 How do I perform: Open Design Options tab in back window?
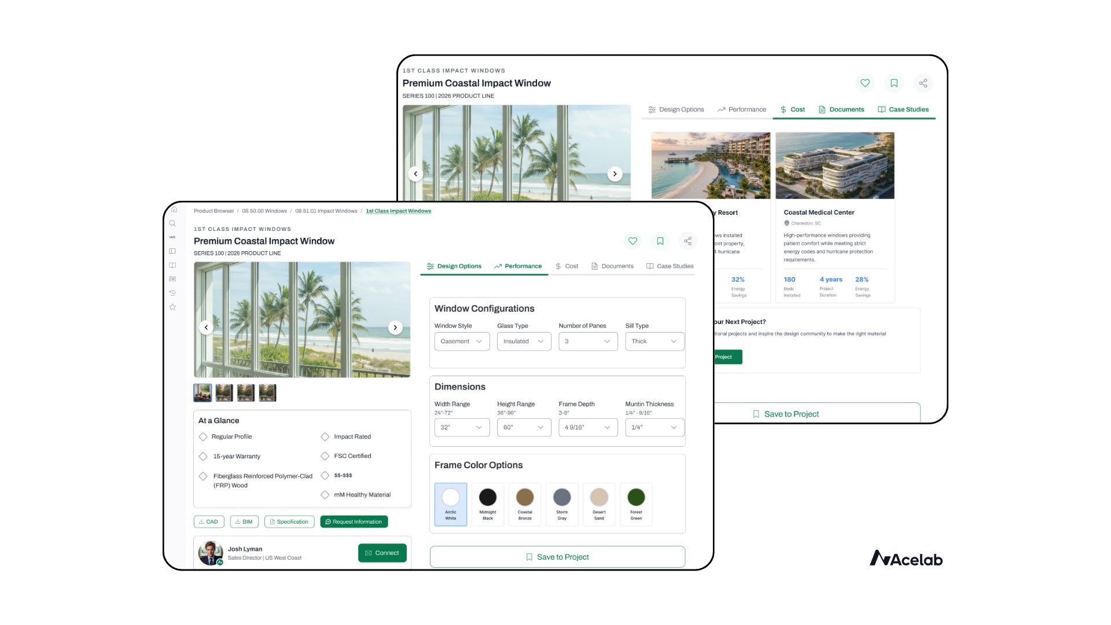click(676, 109)
